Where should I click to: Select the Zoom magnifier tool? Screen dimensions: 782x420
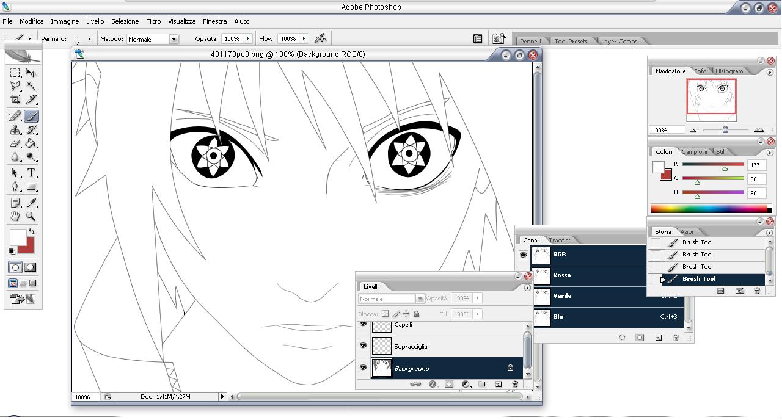tap(31, 217)
